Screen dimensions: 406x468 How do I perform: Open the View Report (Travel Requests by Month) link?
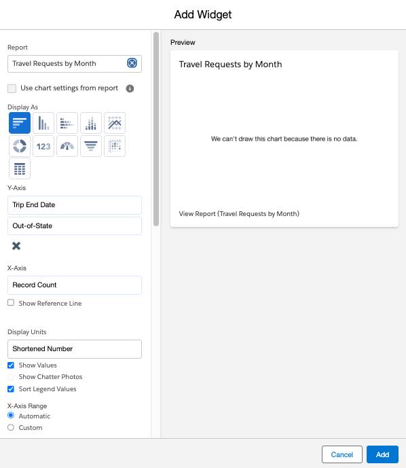(x=239, y=214)
